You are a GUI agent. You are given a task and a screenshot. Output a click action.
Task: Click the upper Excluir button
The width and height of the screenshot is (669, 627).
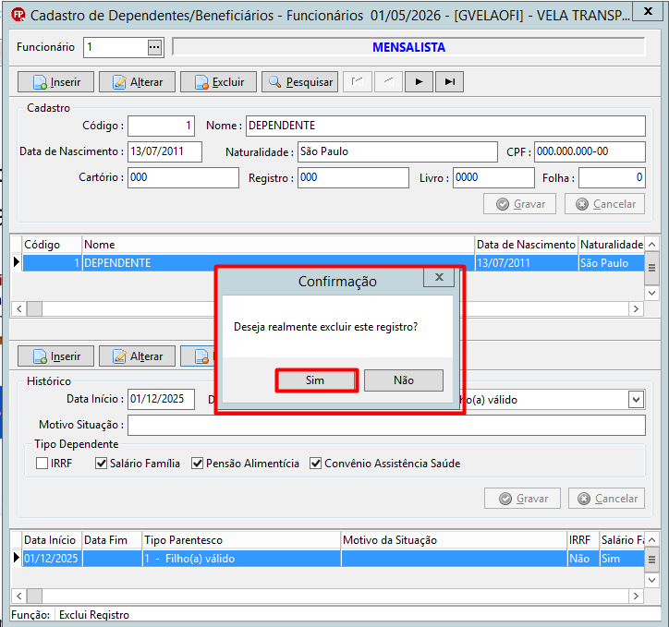218,82
